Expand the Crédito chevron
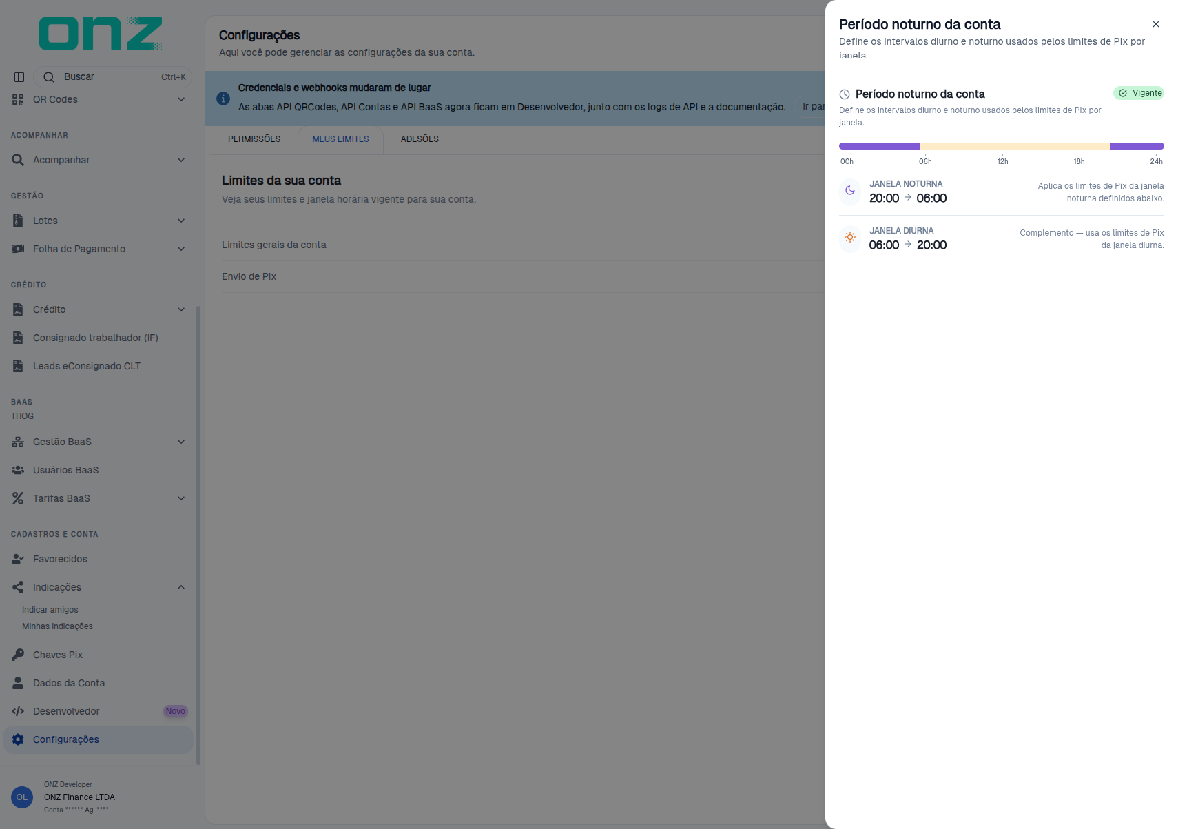Image resolution: width=1178 pixels, height=829 pixels. click(181, 309)
